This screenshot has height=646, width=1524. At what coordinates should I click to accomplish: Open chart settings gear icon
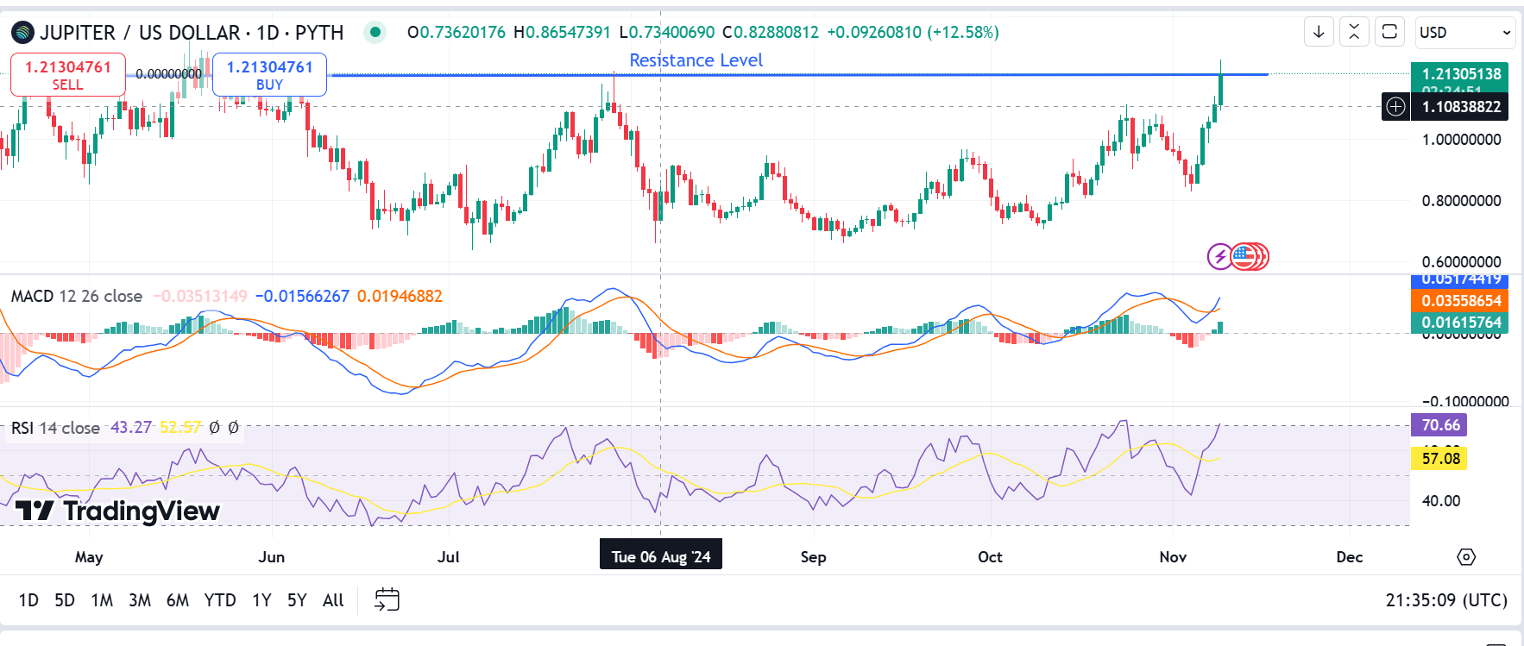[x=1466, y=557]
